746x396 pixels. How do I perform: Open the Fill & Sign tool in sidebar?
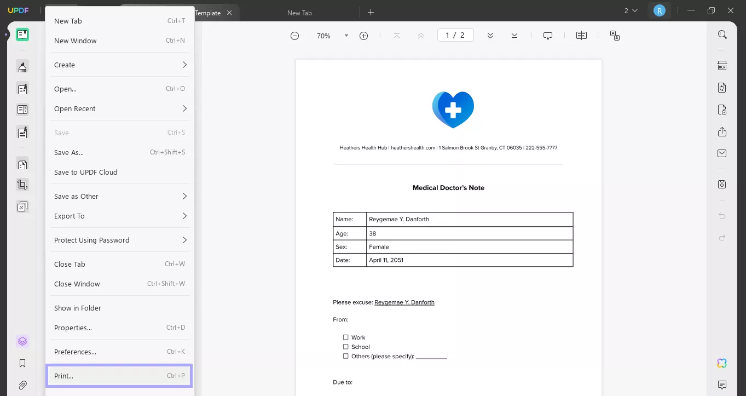(x=22, y=132)
